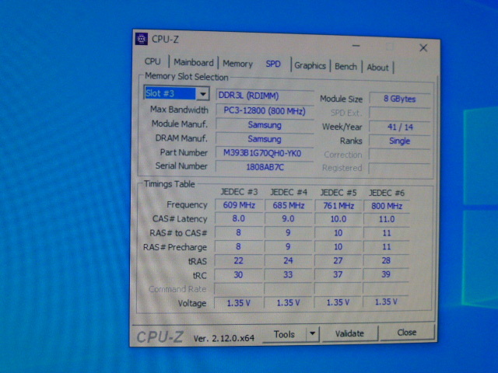Click CAS# Latency value 10.0
The width and height of the screenshot is (498, 373).
coord(338,219)
